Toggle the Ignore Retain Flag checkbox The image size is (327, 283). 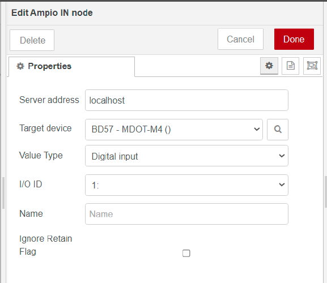(x=186, y=253)
